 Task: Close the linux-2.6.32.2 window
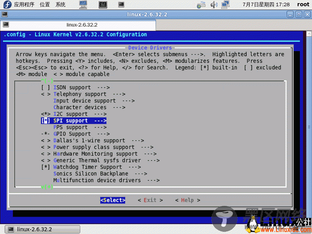[307, 15]
